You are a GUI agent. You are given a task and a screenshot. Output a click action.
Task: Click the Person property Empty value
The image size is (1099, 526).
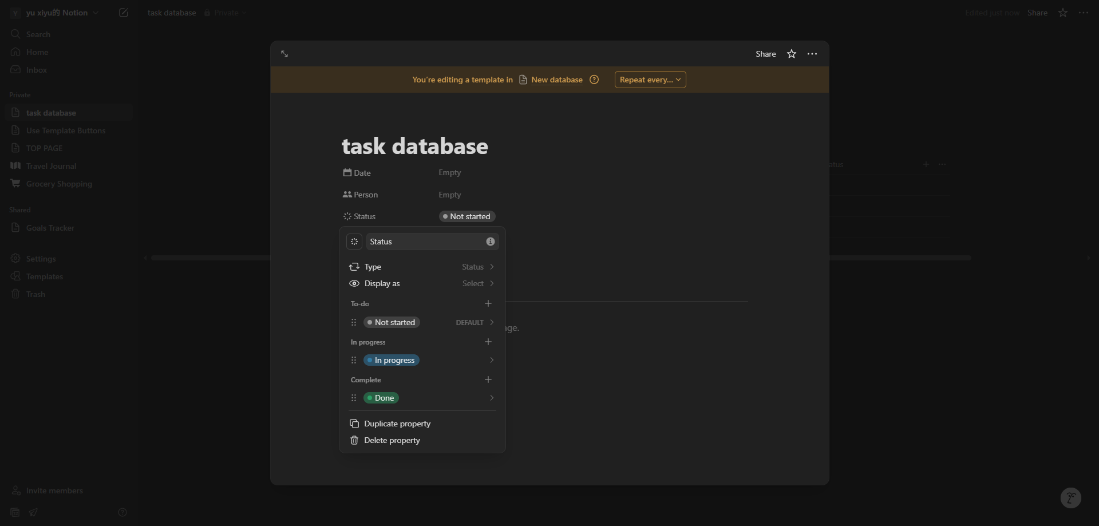click(x=450, y=195)
